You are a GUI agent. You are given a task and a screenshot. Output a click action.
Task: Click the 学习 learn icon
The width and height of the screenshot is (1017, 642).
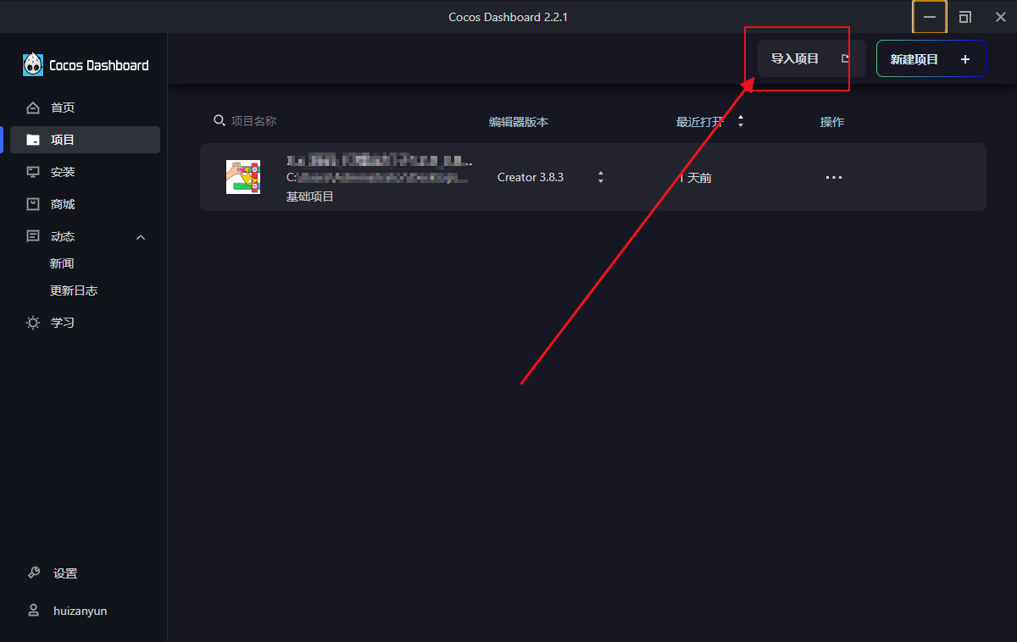click(33, 323)
